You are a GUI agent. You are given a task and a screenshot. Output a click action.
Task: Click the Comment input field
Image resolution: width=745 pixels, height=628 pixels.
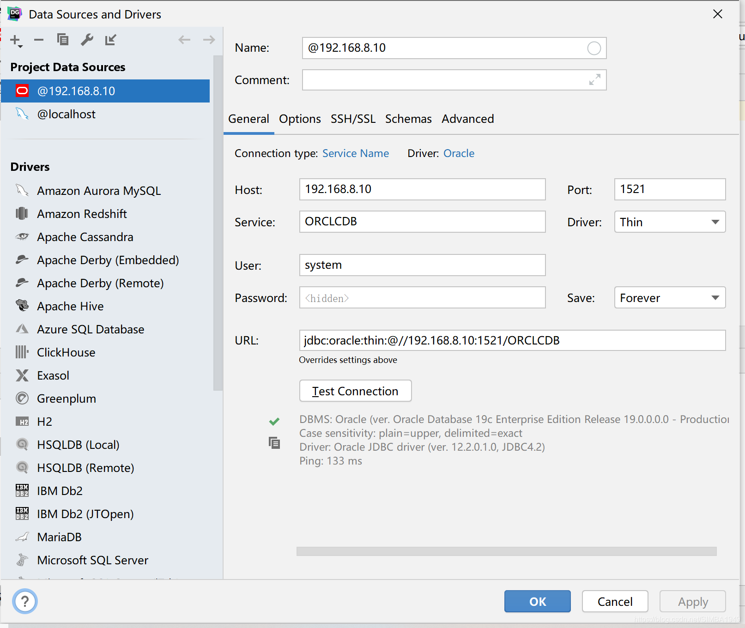[454, 80]
